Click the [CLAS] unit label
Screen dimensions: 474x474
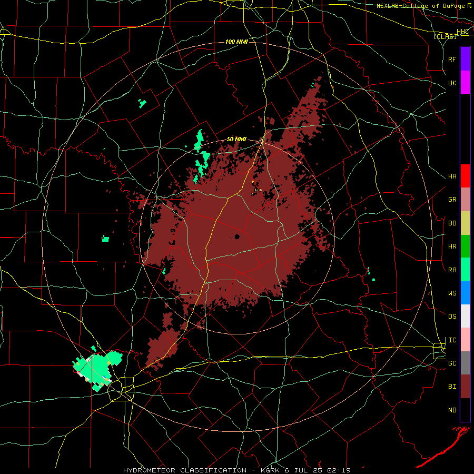pos(445,37)
